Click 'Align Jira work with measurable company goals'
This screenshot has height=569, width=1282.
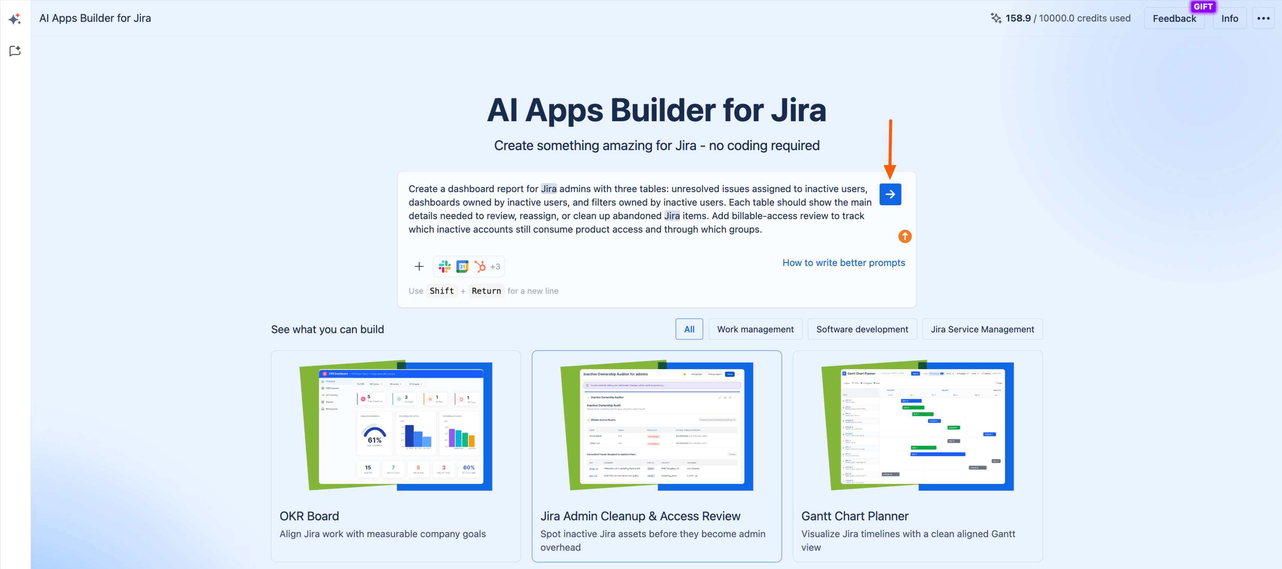click(382, 534)
